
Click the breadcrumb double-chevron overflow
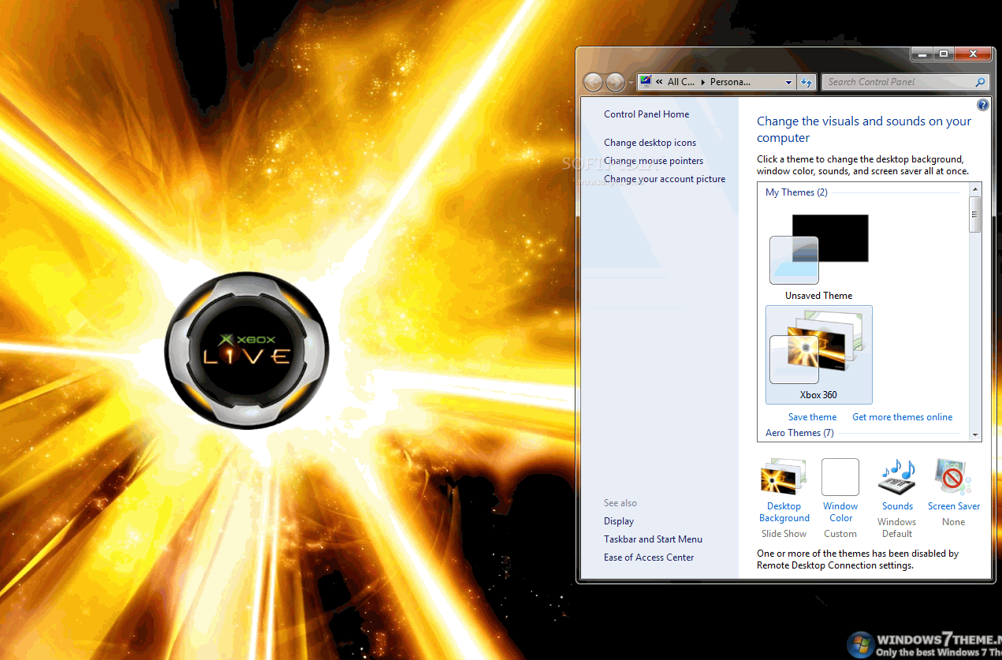pyautogui.click(x=659, y=82)
